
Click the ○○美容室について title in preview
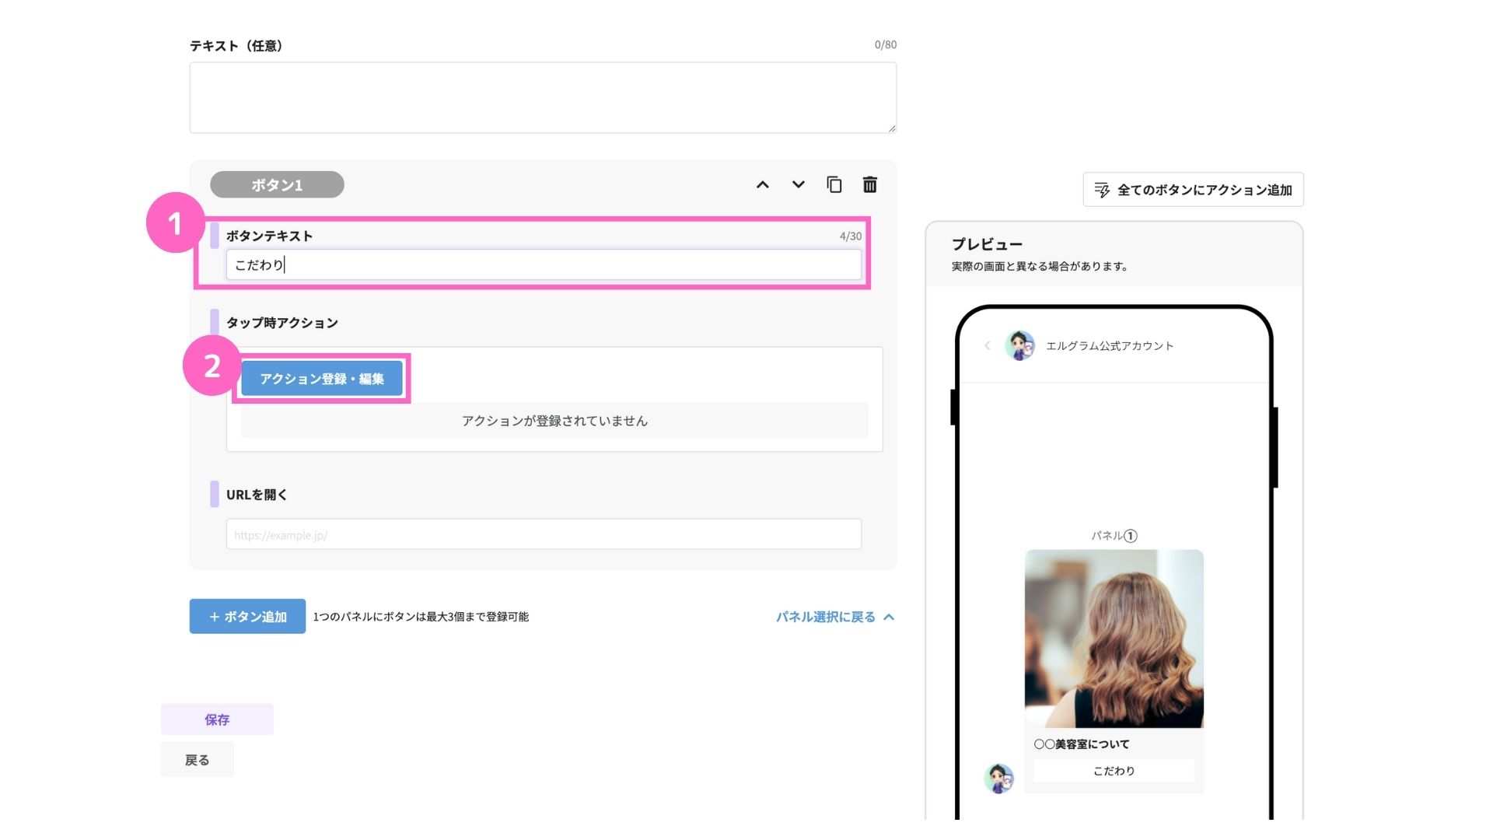click(x=1082, y=744)
